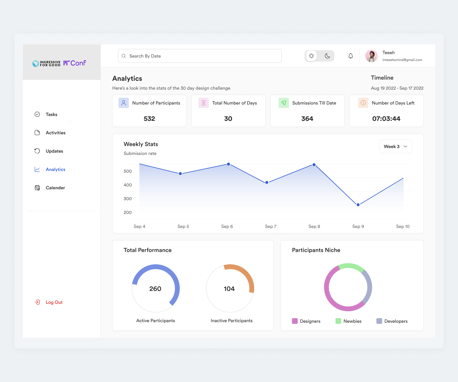
Task: Click the Conf logo
Action: (75, 63)
